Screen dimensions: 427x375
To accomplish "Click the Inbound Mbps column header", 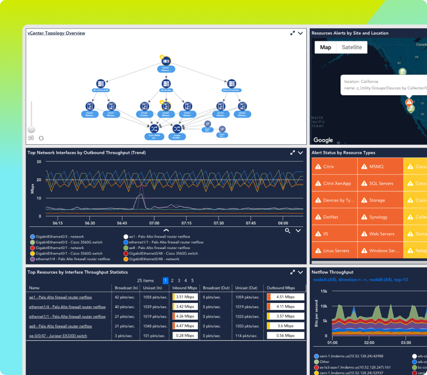I will click(185, 288).
